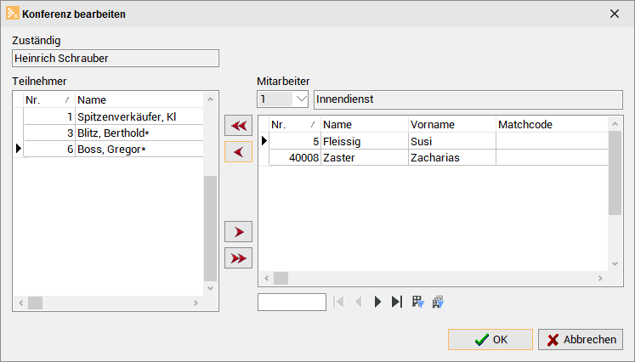
Task: Select the Zaster Zacharias row
Action: [x=439, y=157]
